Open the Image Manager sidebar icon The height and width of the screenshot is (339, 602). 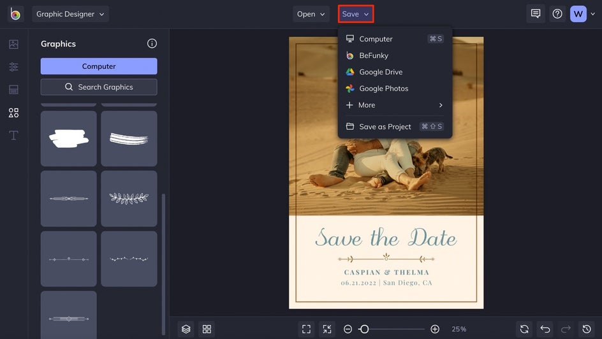point(13,44)
